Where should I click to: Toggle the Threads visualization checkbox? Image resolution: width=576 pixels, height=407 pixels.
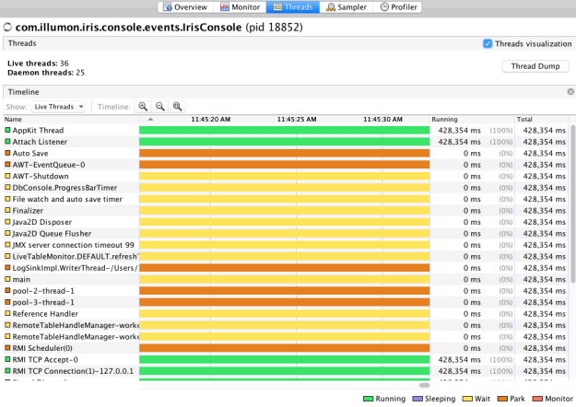(x=488, y=43)
